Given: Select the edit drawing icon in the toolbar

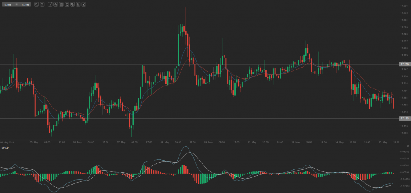Looking at the screenshot, I should point(78,4).
